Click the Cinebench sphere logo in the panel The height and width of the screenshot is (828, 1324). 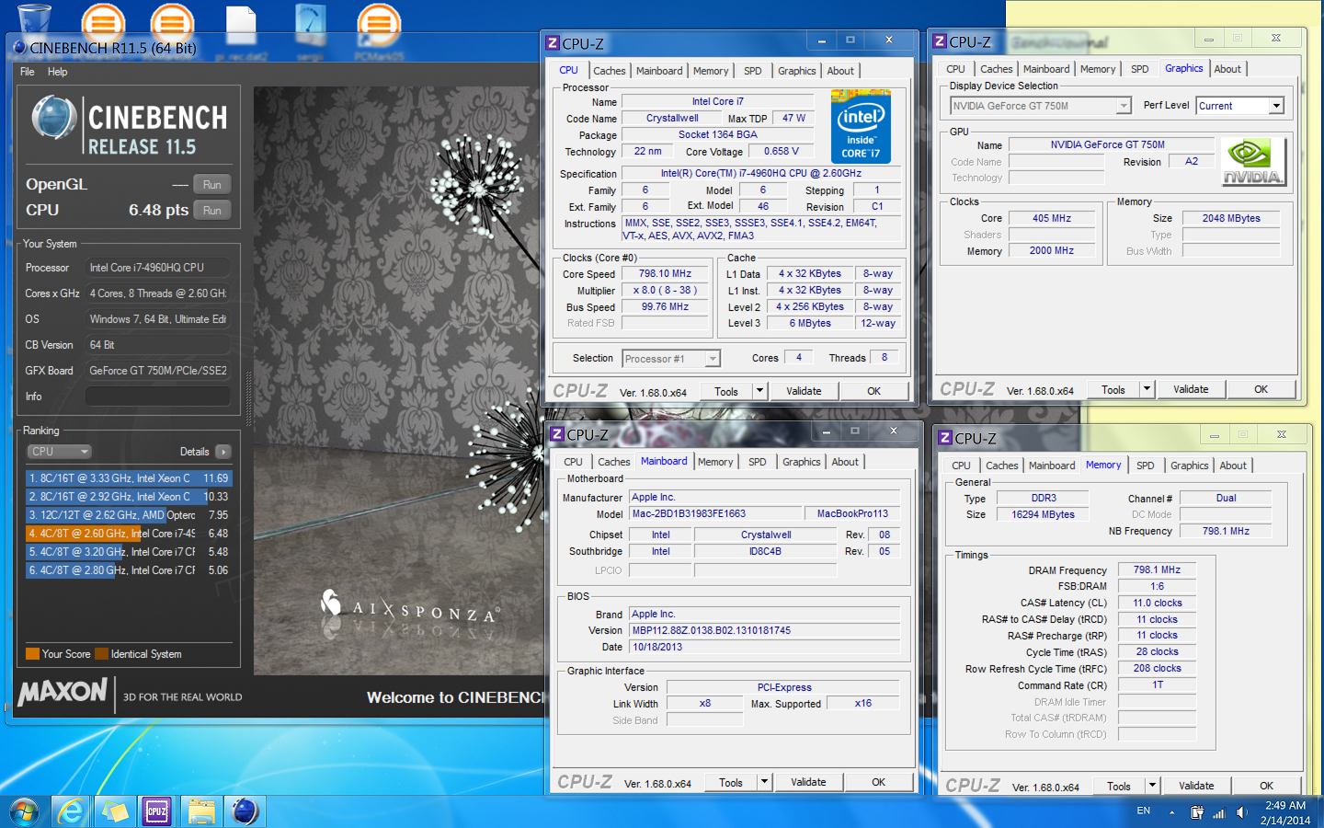coord(54,120)
